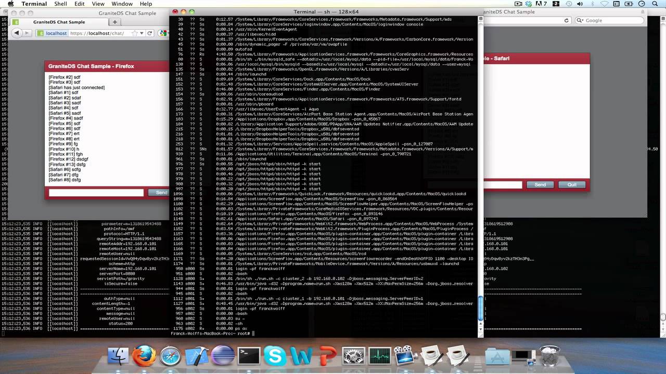
Task: Click the localhost site identity badge in Firefox
Action: point(52,33)
